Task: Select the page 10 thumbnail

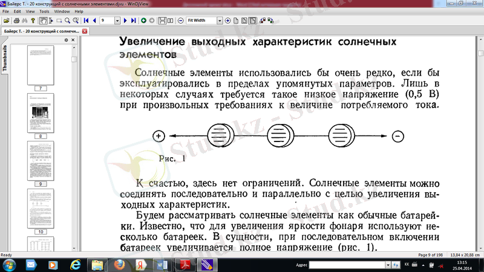Action: tap(41, 209)
